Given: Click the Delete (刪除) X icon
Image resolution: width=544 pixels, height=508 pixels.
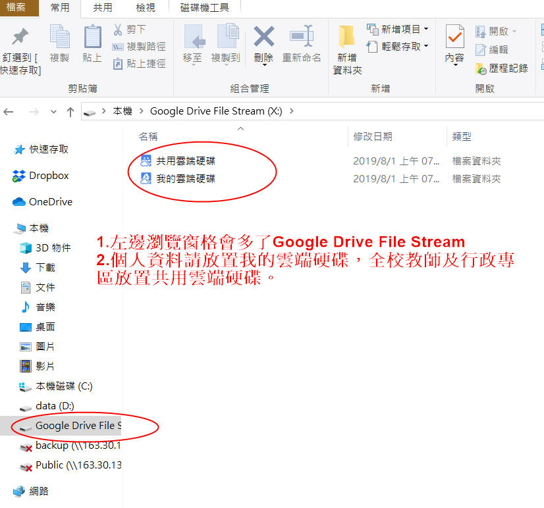Looking at the screenshot, I should [x=263, y=36].
